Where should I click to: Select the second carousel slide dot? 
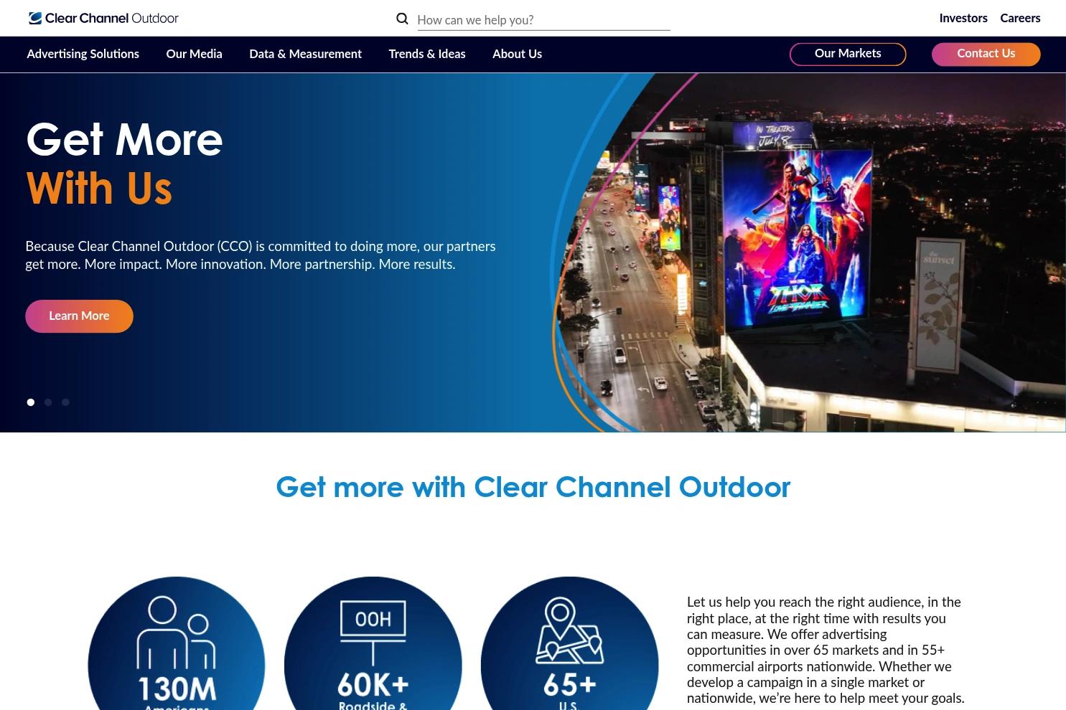[x=48, y=402]
